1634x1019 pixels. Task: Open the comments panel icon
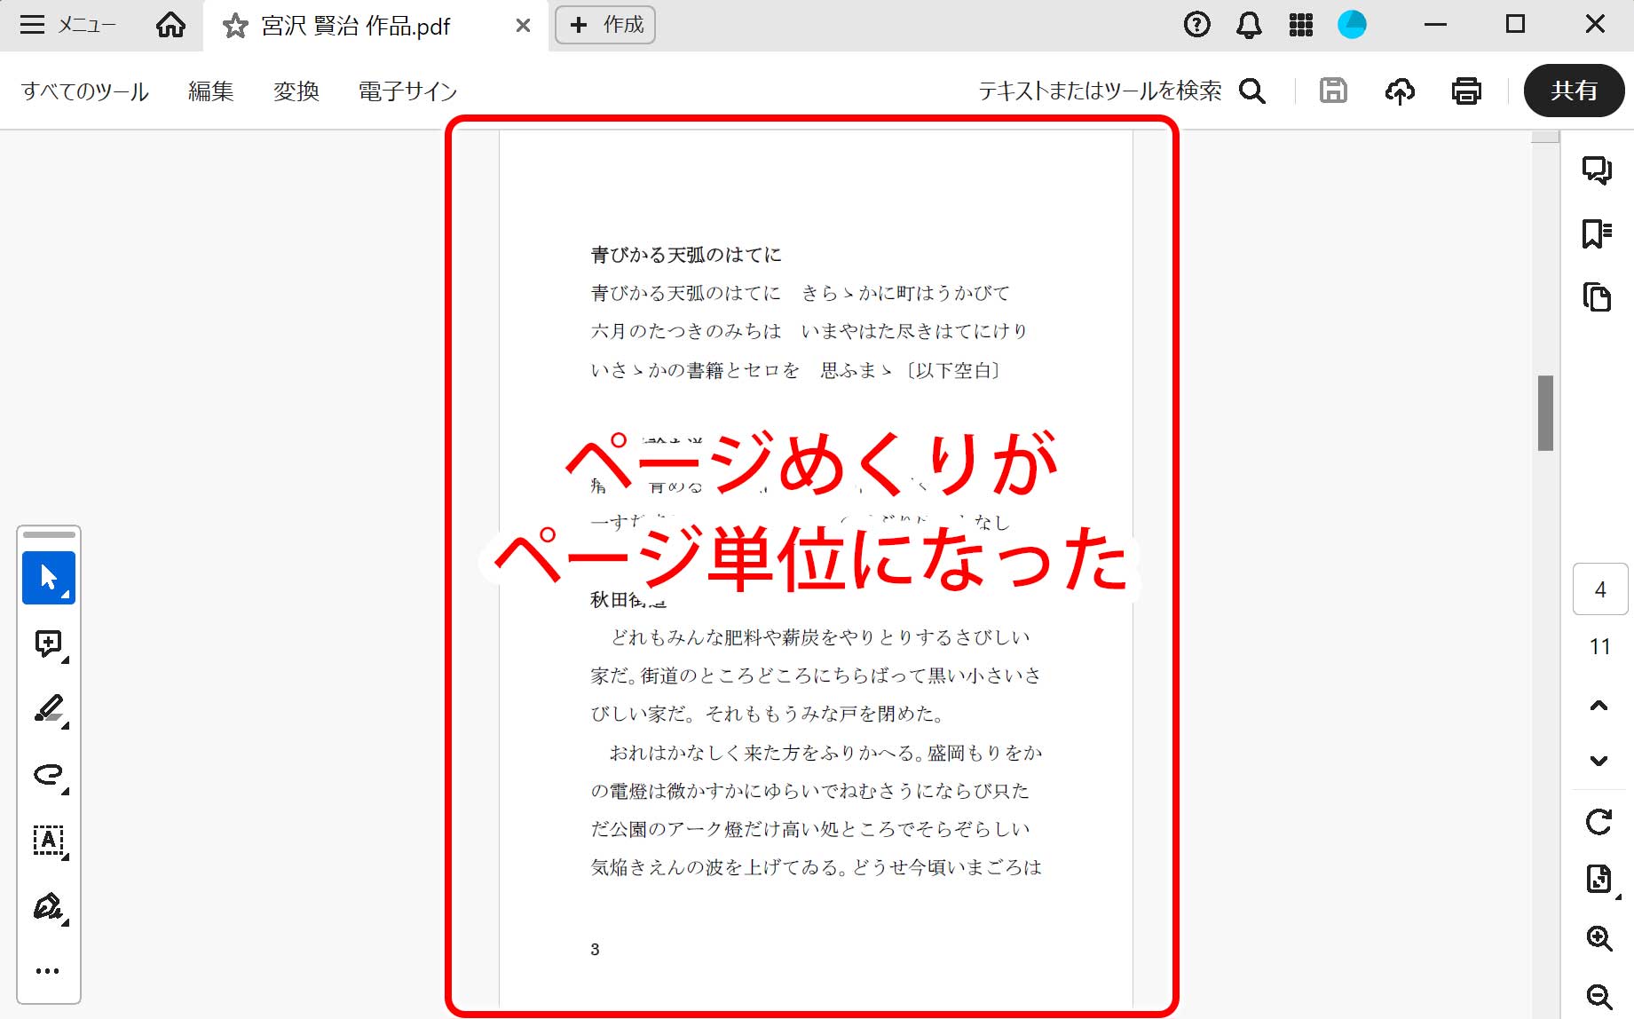click(x=1598, y=170)
